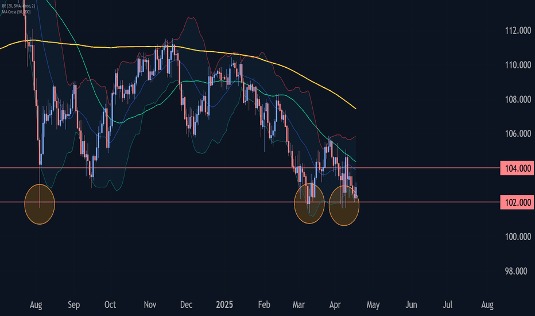Click the Aug label following Jul on time axis
Image resolution: width=535 pixels, height=316 pixels.
pyautogui.click(x=487, y=305)
